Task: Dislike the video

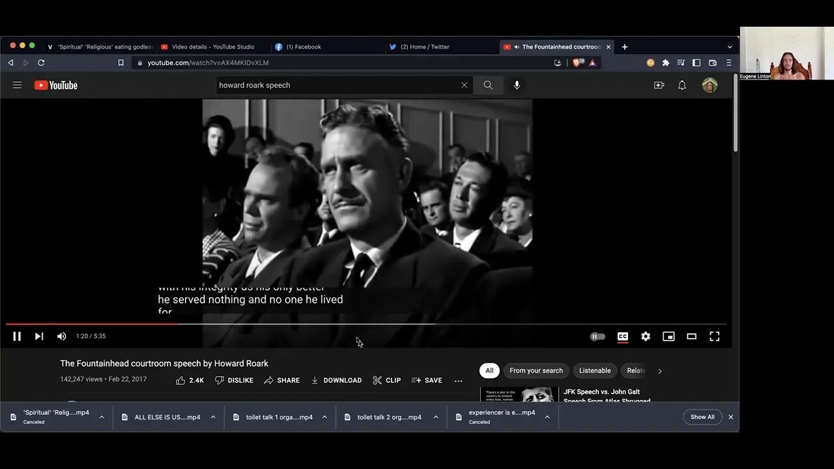Action: (234, 380)
